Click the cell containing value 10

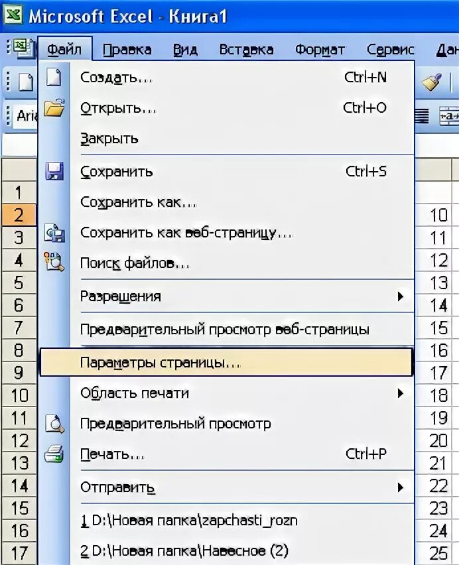(x=434, y=215)
